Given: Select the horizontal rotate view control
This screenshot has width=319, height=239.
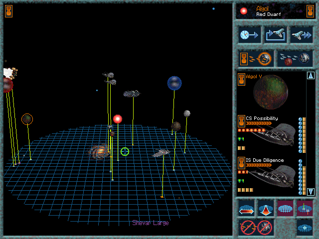Looking at the screenshot, I should click(x=246, y=208).
